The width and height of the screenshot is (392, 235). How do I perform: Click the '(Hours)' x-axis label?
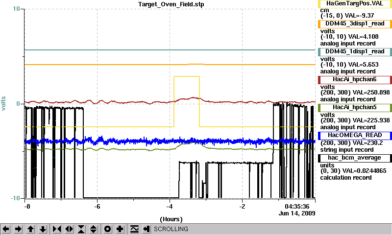coord(171,219)
